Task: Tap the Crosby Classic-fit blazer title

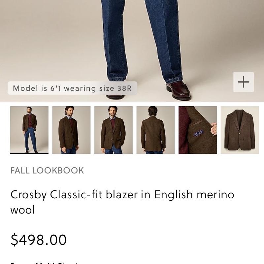Action: pos(122,202)
